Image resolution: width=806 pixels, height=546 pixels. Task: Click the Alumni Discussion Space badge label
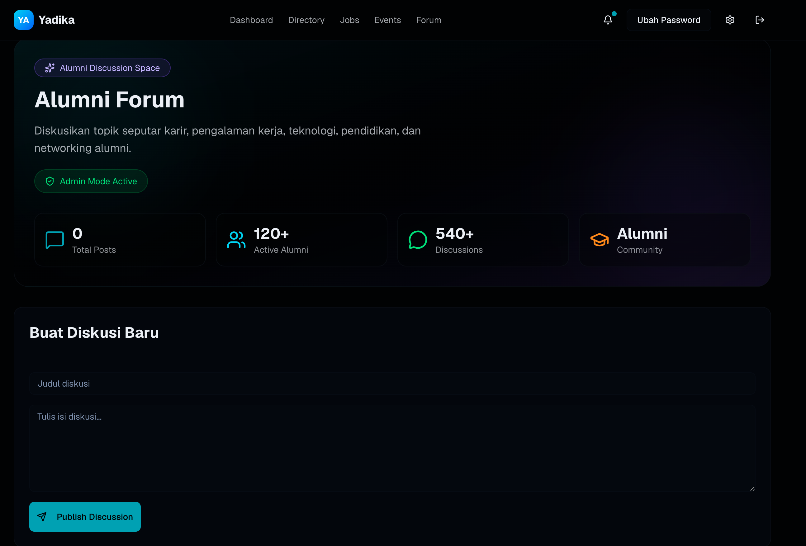click(x=110, y=68)
